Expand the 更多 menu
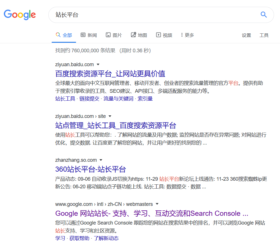Screen dimensions: 280x248 coord(187,35)
